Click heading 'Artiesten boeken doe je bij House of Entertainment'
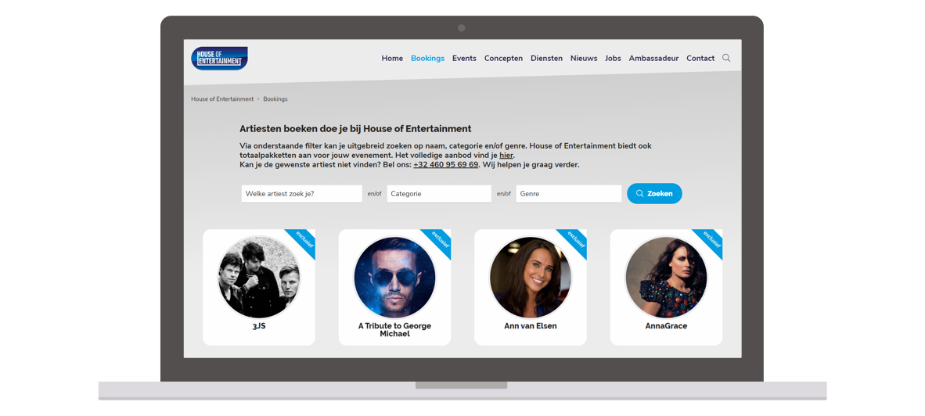Screen dimensions: 925x416 [355, 129]
